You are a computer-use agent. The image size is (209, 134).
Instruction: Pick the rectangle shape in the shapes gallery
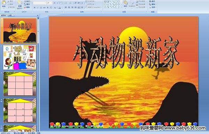tap(116, 2)
